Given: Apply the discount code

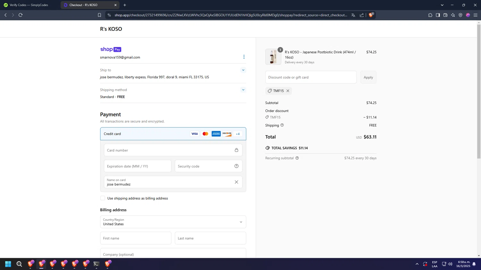Looking at the screenshot, I should click(368, 77).
